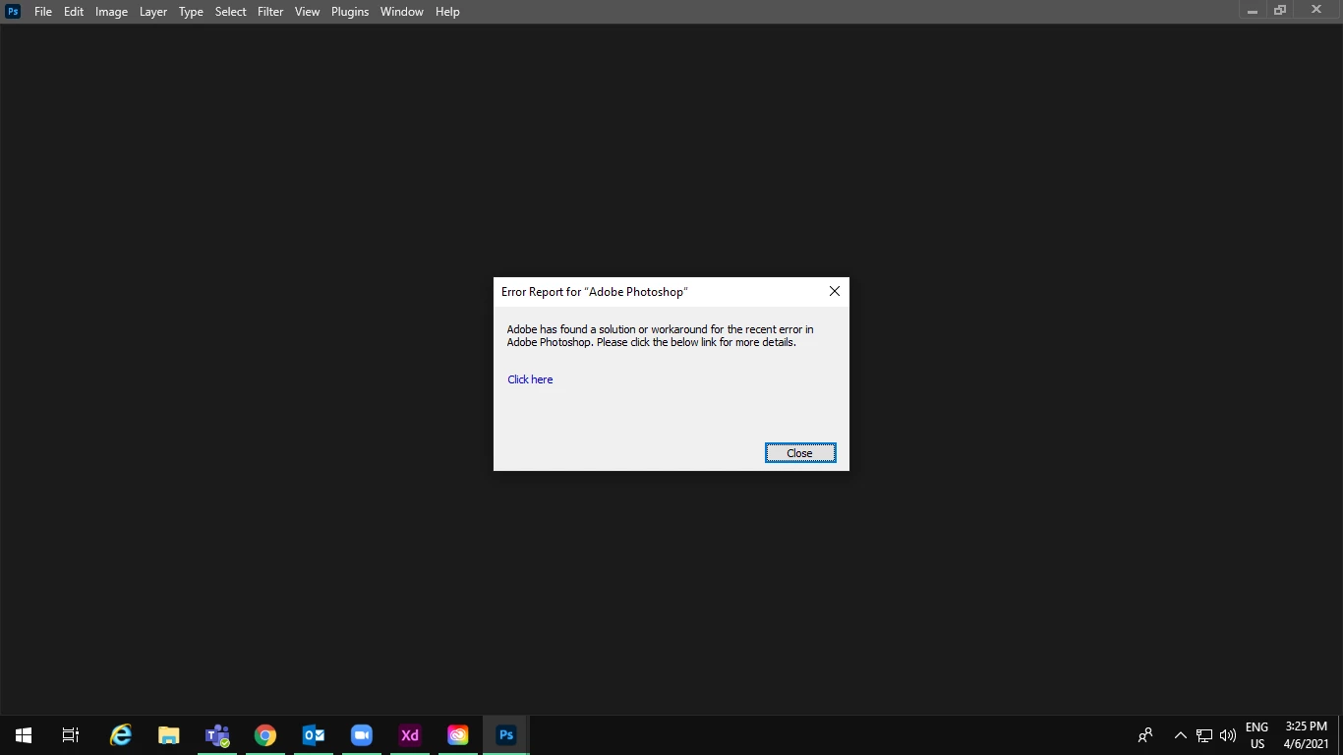This screenshot has width=1343, height=755.
Task: Open the Edit menu
Action: pos(74,12)
